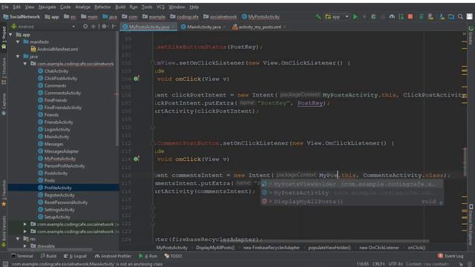This screenshot has width=475, height=267.
Task: Click the Collapse All icon in the Project panel
Action: 94,27
